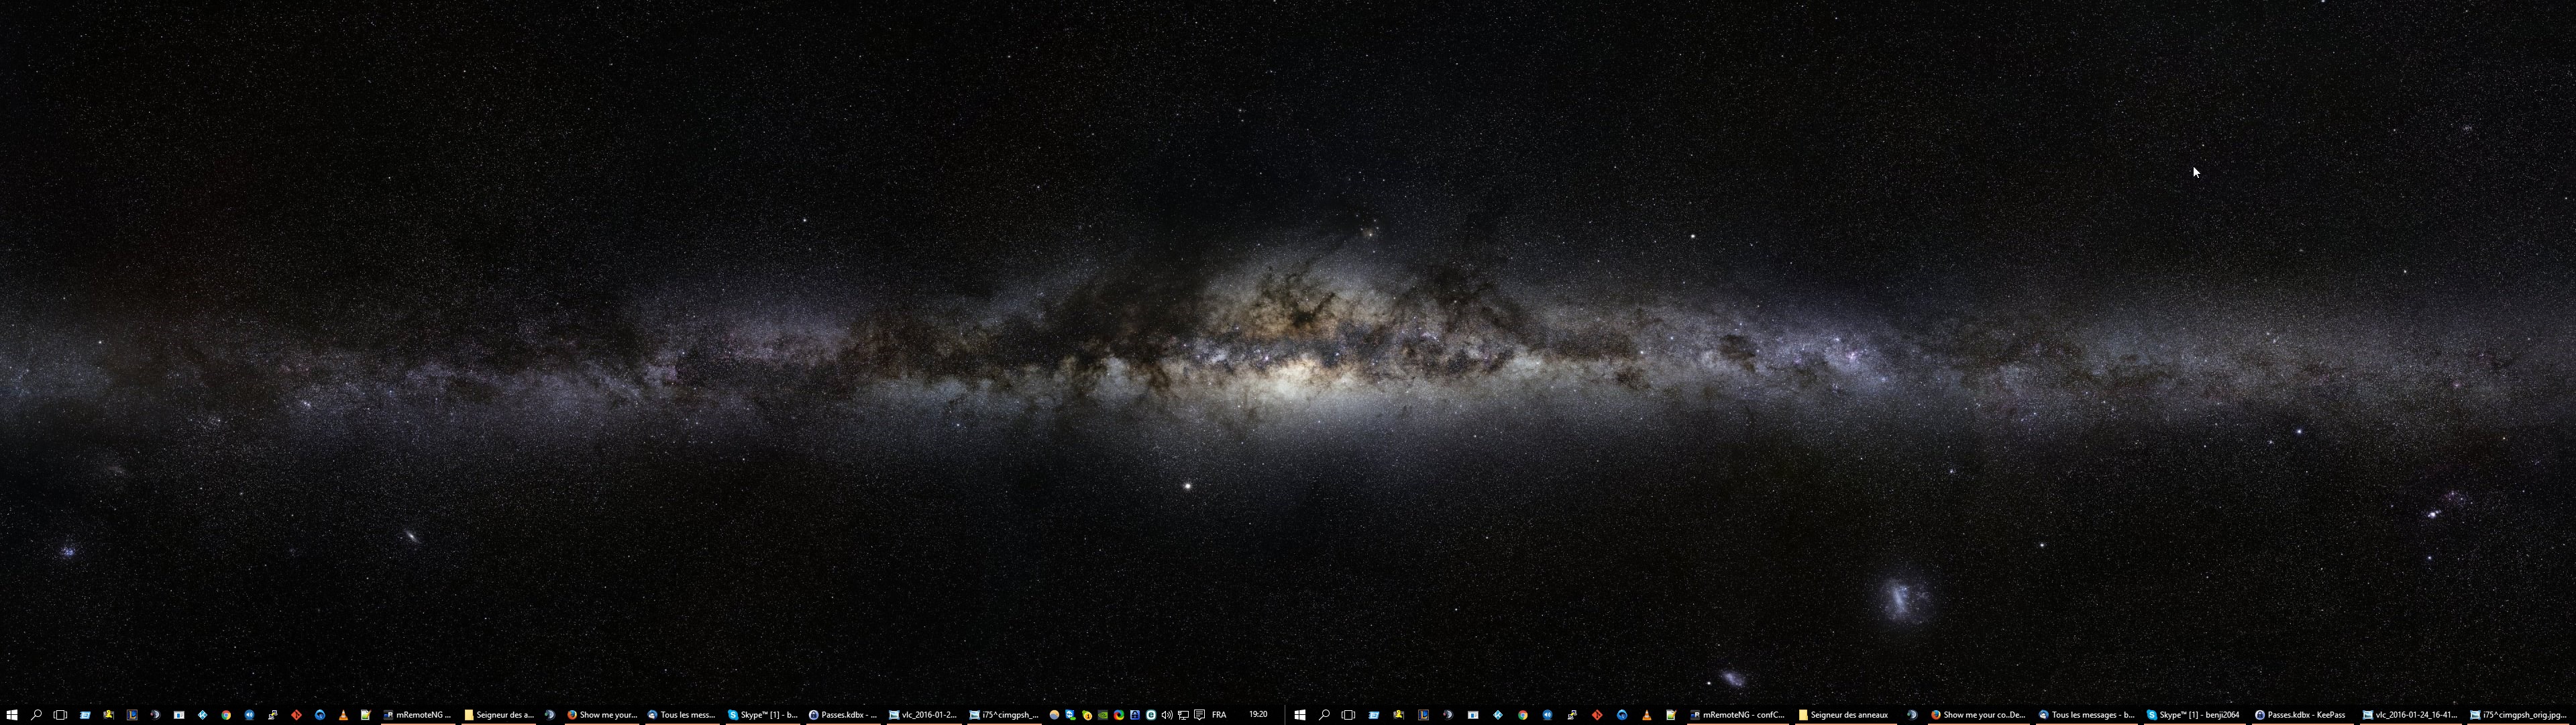Open Notepad++ on the taskbar without the clock
Screen dimensions: 2576x725
coord(1671,715)
